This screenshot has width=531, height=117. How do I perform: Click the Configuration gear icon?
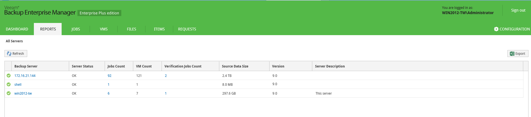coord(496,29)
